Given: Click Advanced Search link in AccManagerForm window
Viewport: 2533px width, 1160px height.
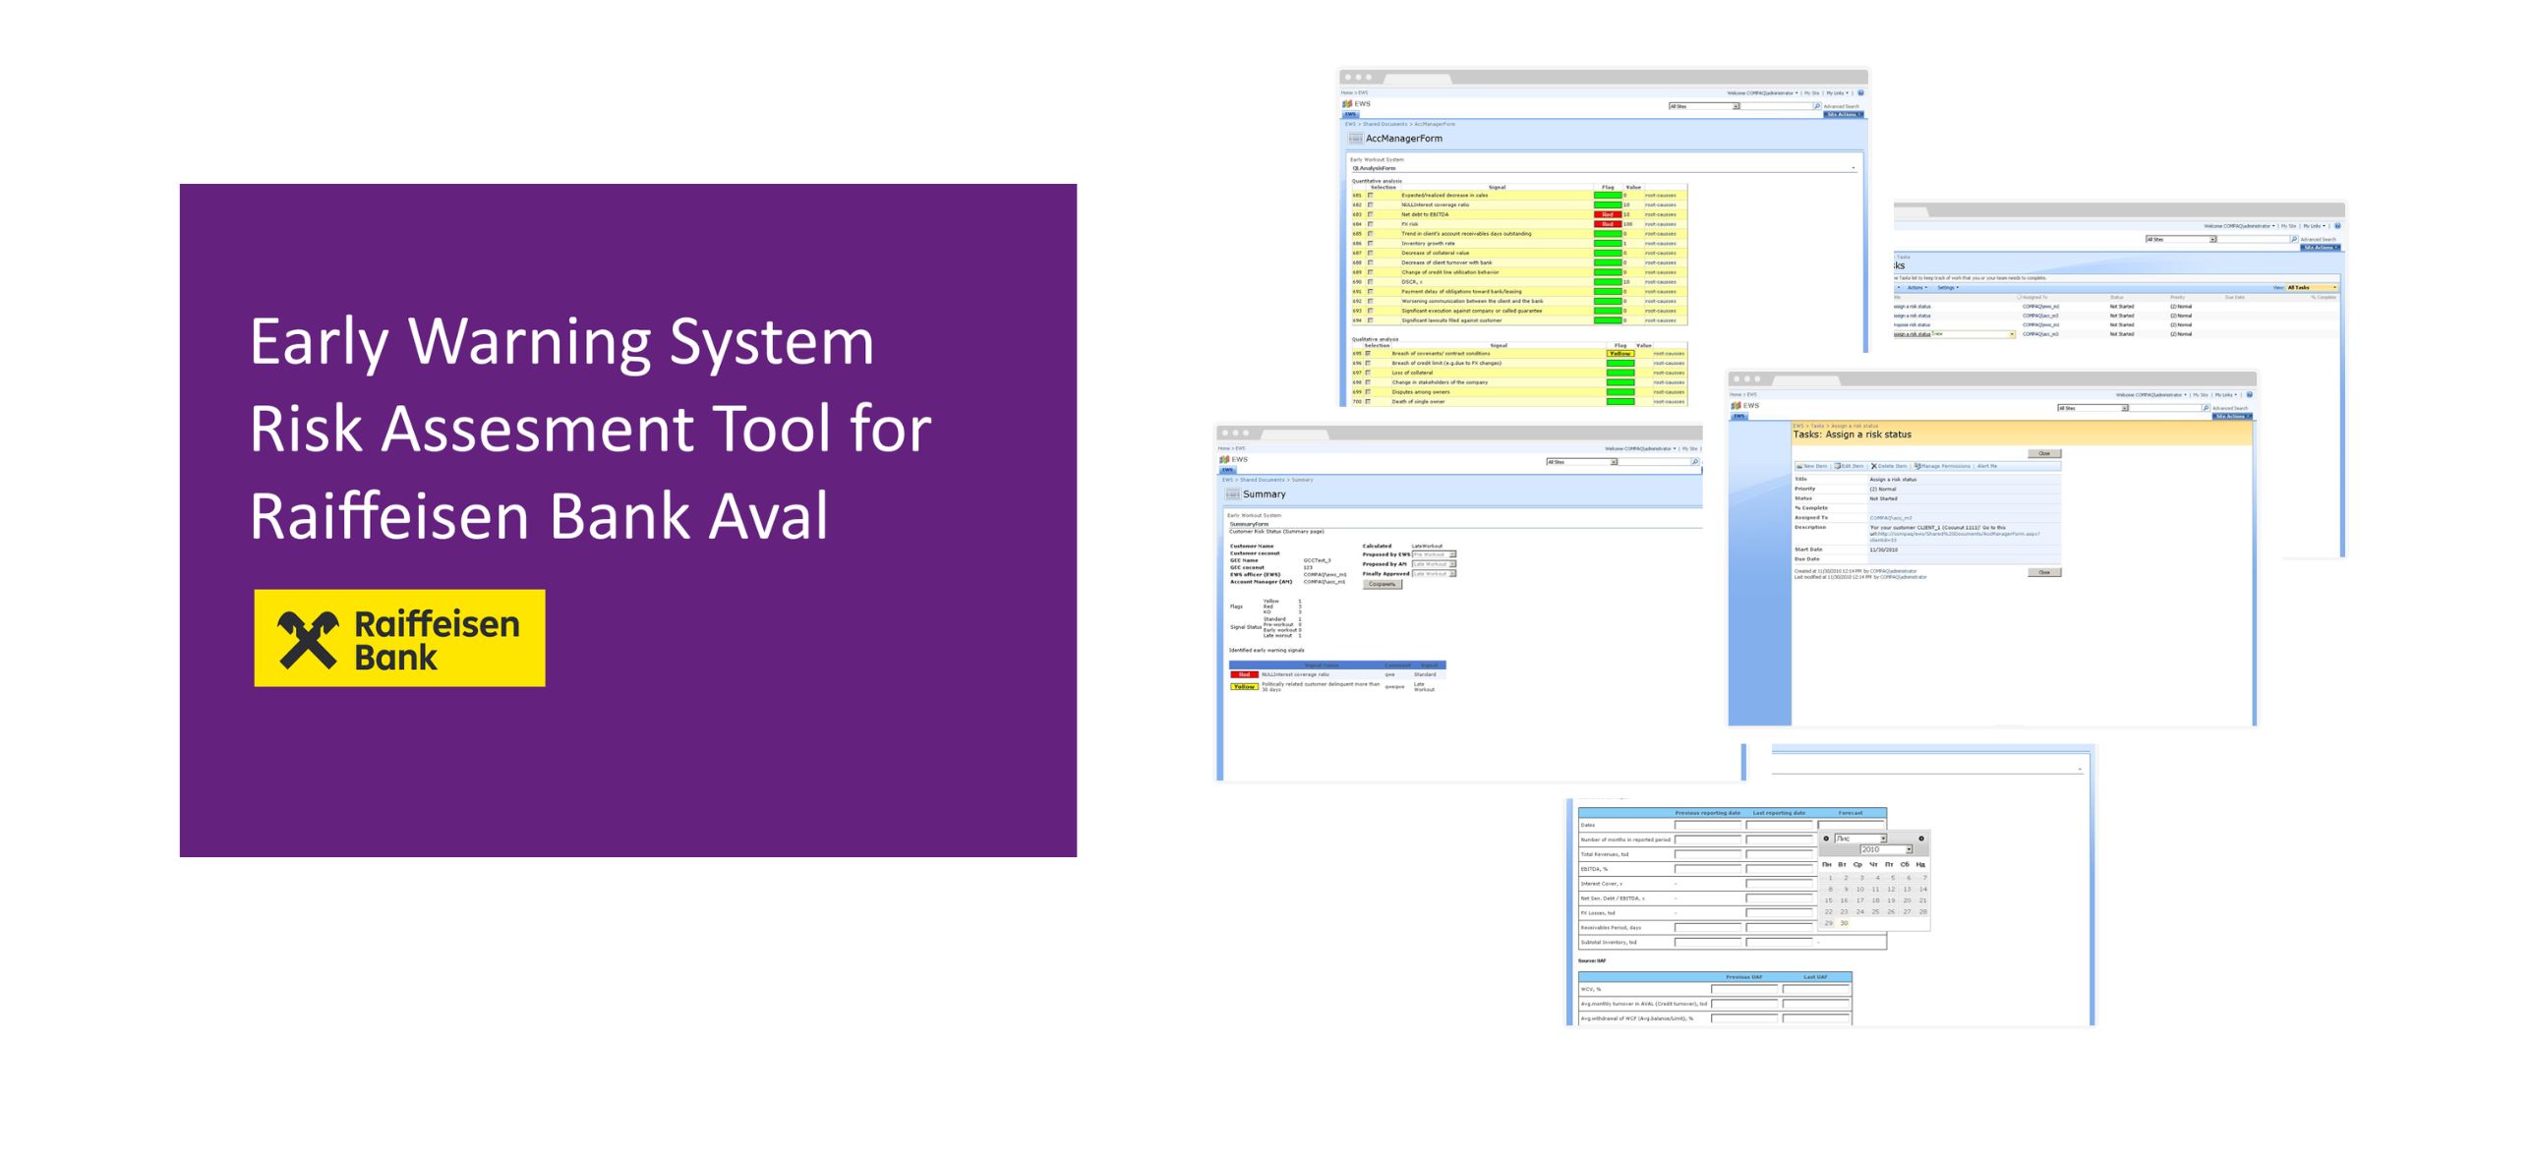Looking at the screenshot, I should [1842, 106].
